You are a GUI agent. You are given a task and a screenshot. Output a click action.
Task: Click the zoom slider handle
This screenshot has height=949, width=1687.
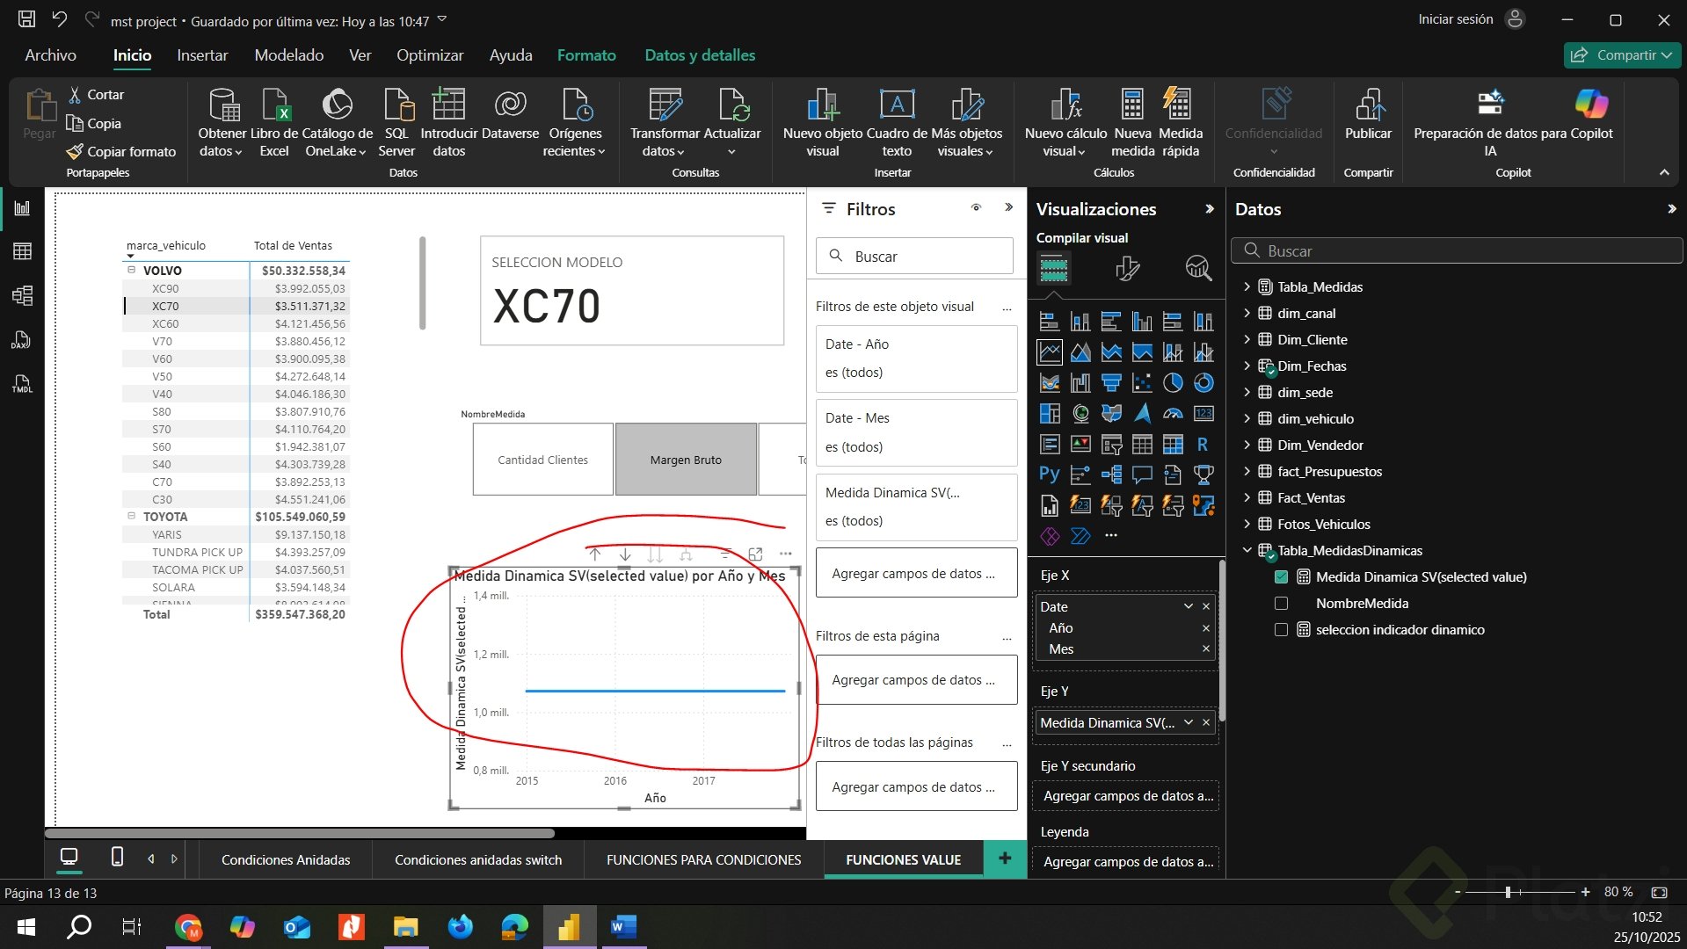(x=1508, y=892)
